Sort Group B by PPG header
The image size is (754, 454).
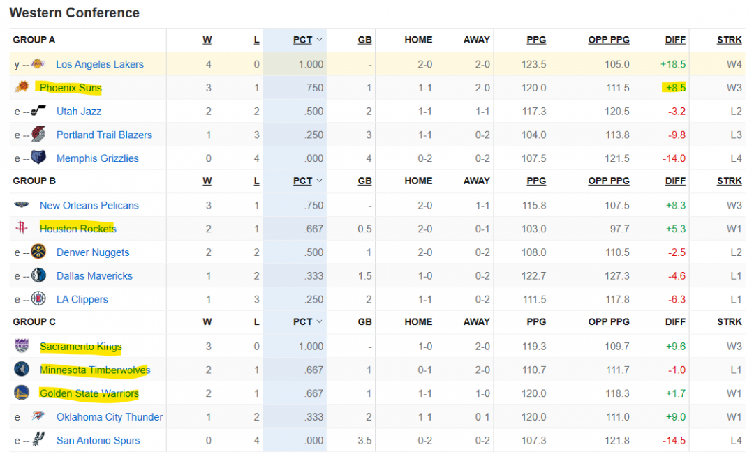(536, 181)
